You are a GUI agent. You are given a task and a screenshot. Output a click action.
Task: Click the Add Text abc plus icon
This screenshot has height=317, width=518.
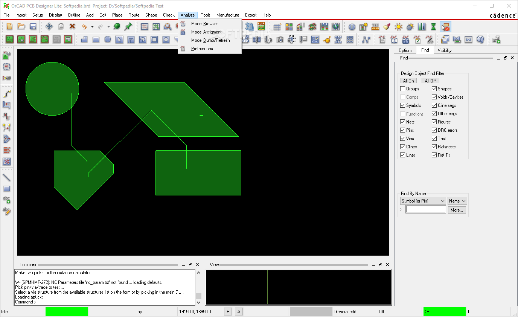click(7, 200)
